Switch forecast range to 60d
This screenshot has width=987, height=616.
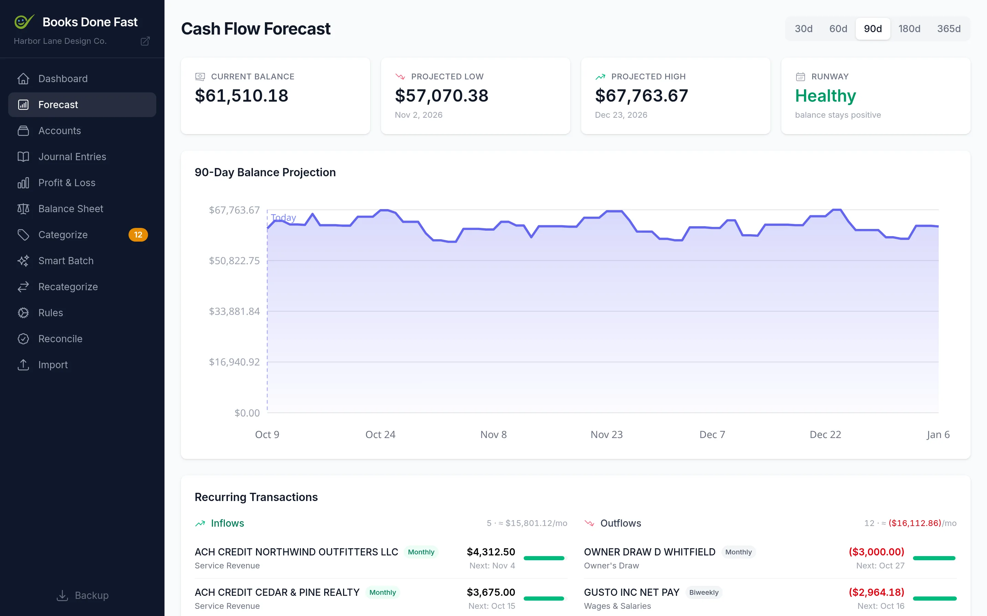pyautogui.click(x=838, y=28)
